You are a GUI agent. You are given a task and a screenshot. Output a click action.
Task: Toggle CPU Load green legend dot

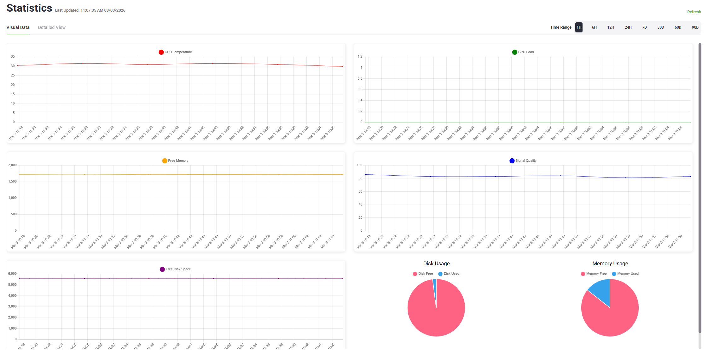point(514,52)
